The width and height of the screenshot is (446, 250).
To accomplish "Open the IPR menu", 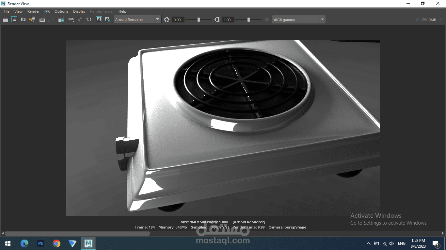I will (47, 11).
